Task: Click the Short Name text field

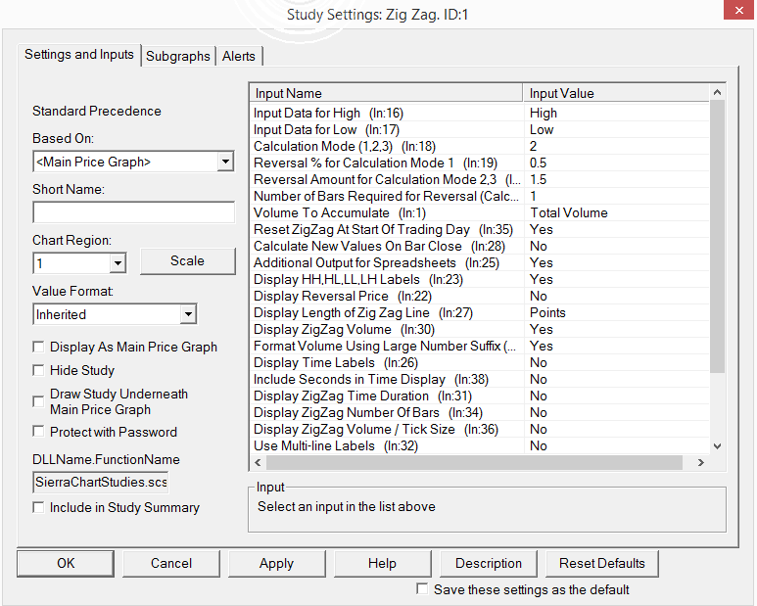Action: pyautogui.click(x=133, y=212)
